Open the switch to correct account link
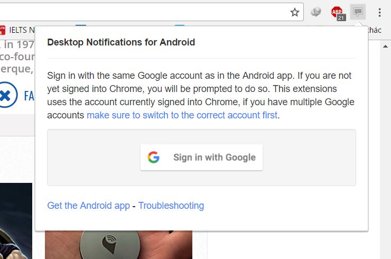The width and height of the screenshot is (391, 259). [182, 115]
